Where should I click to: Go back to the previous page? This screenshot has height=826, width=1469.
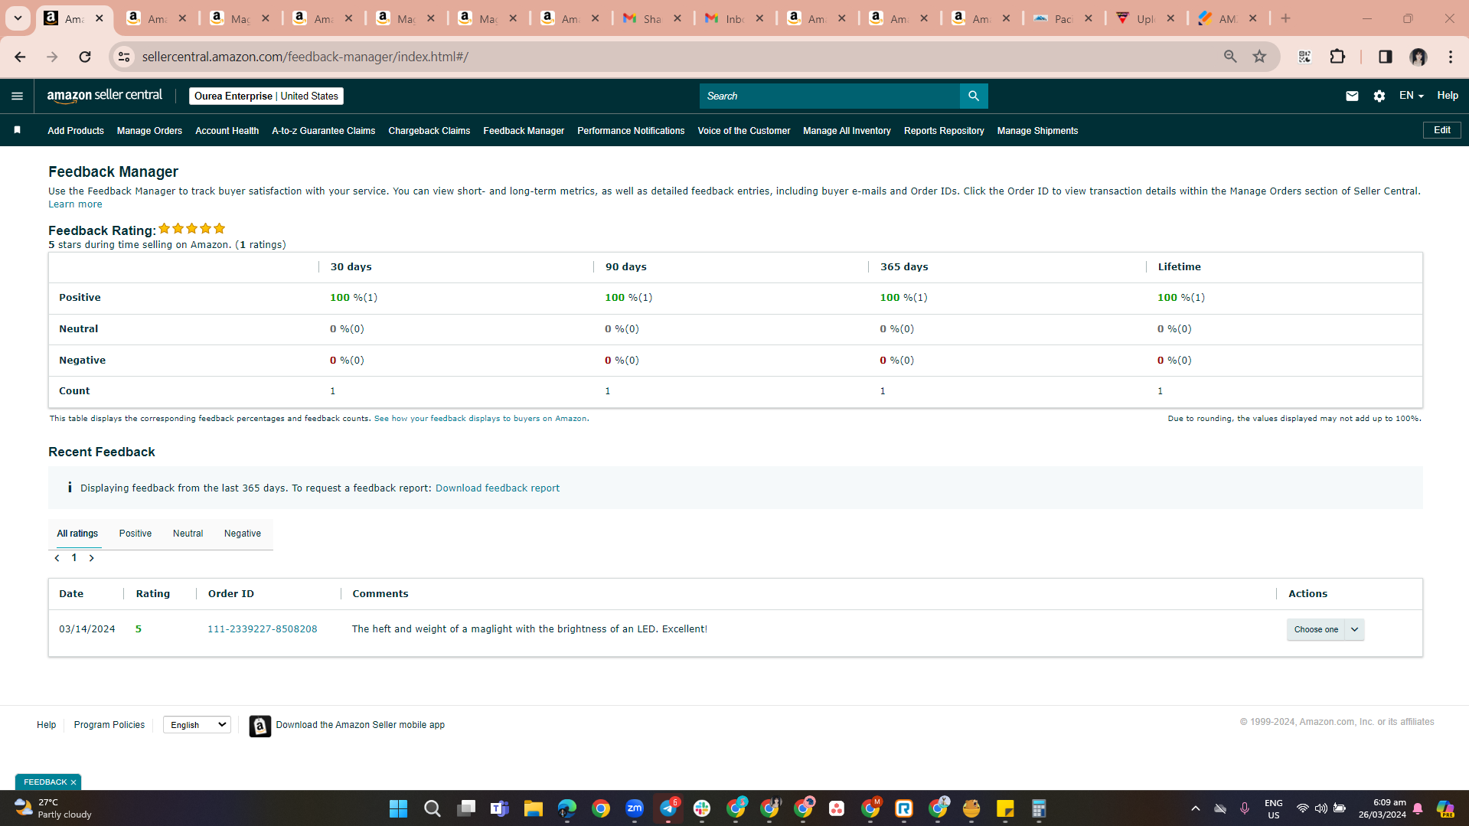pyautogui.click(x=20, y=57)
